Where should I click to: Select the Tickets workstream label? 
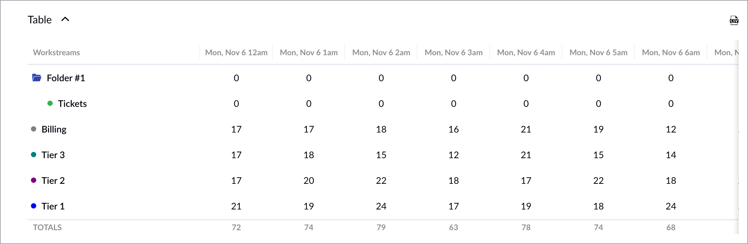(72, 104)
